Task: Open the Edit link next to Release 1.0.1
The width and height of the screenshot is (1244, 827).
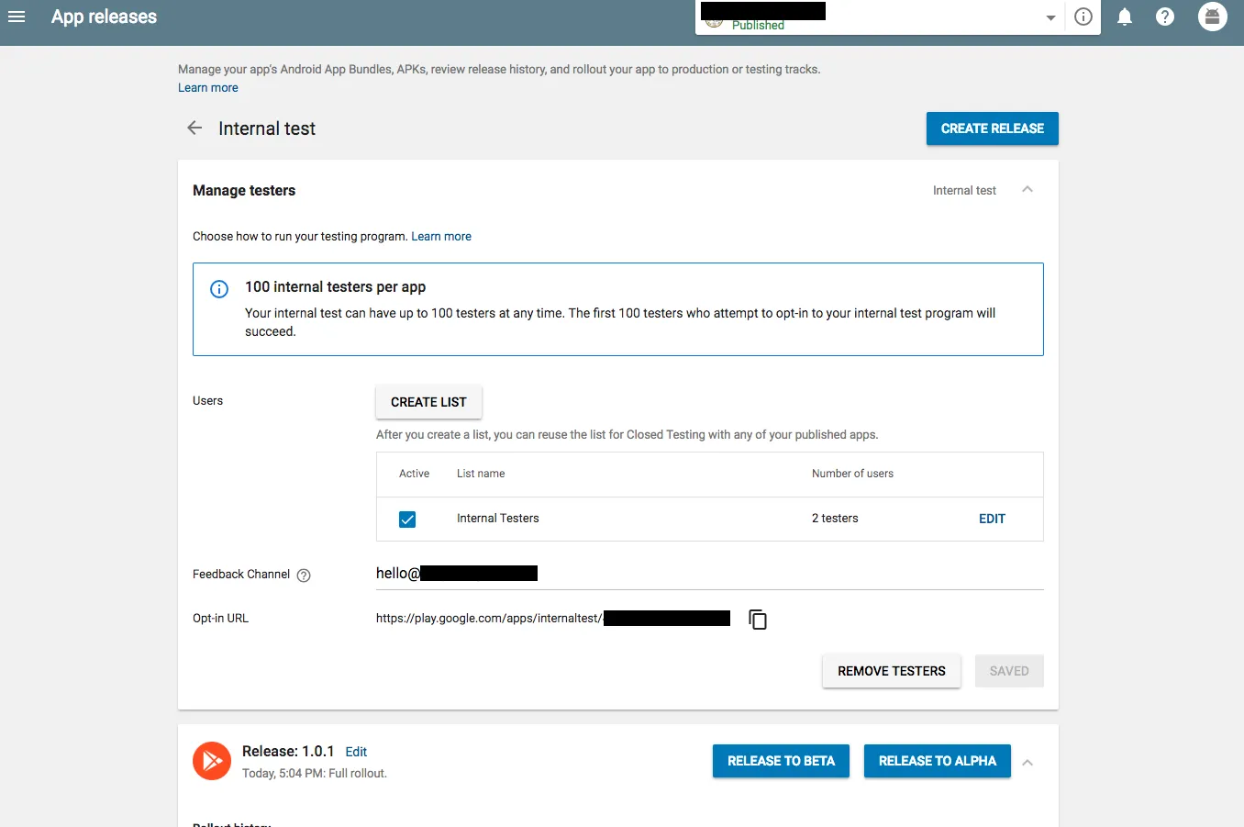Action: tap(356, 752)
